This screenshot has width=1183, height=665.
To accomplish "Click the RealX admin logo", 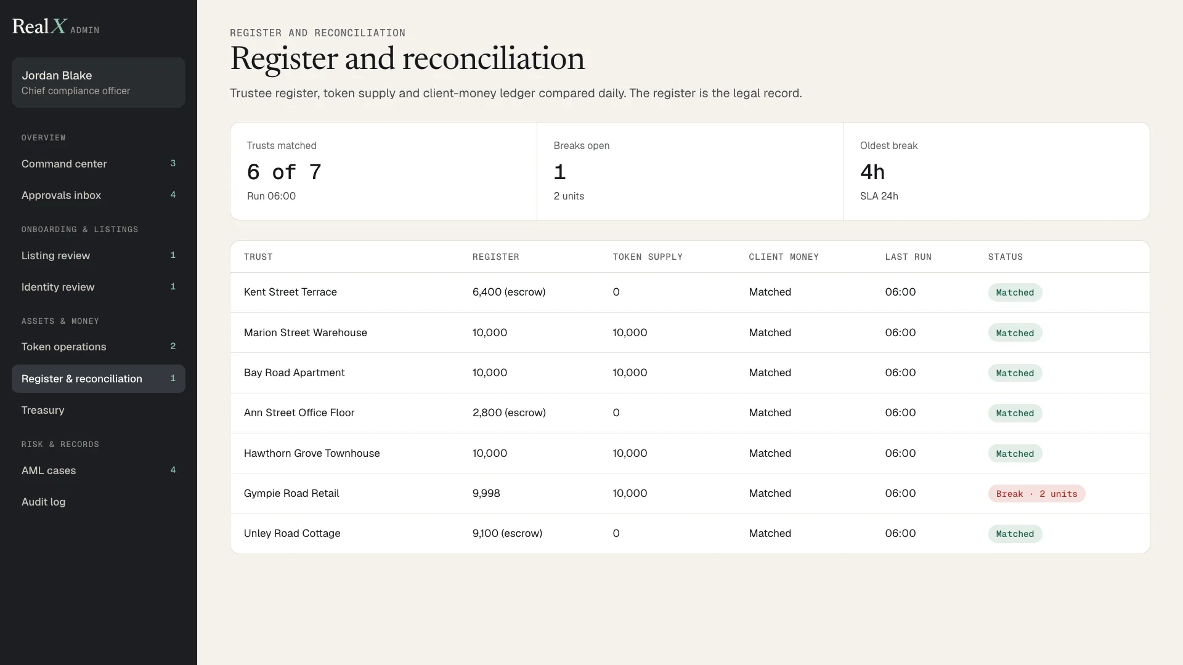I will [55, 26].
